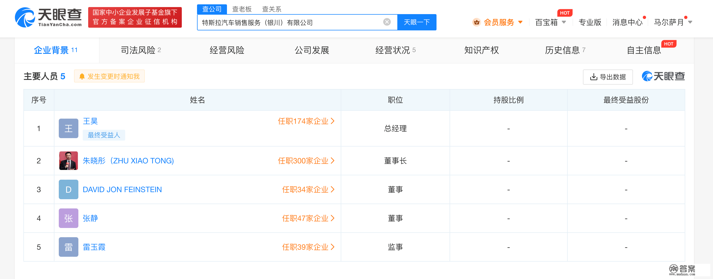Open 雷玉霞's profile link

click(94, 247)
